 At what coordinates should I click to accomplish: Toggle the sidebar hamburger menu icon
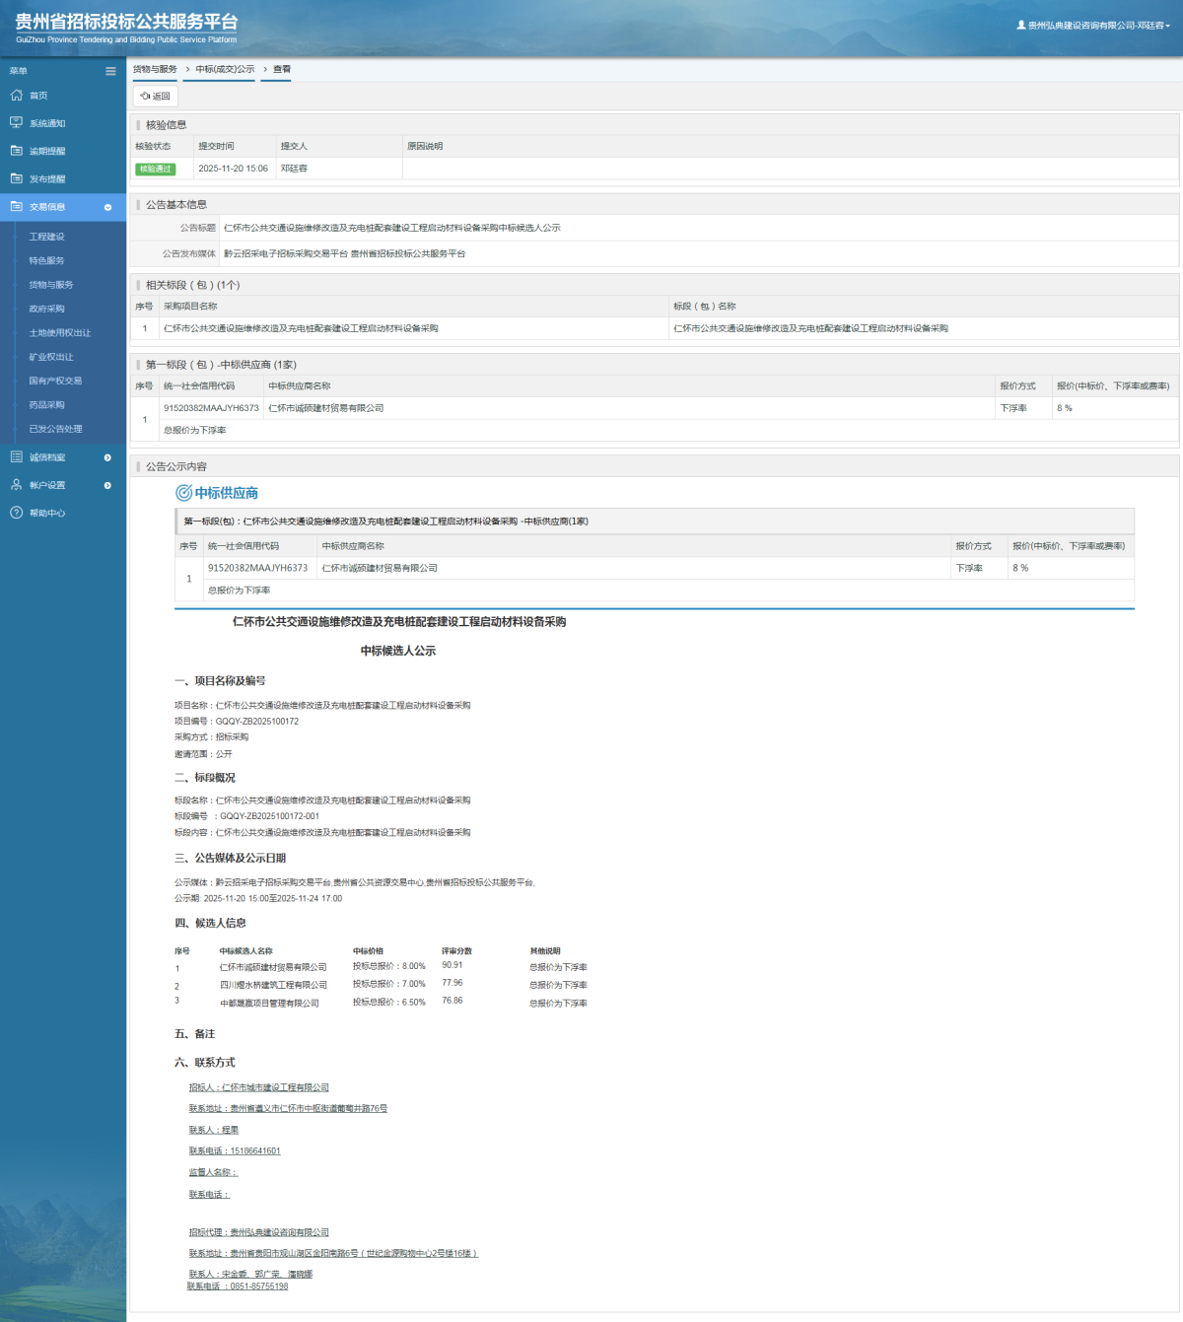pyautogui.click(x=110, y=71)
